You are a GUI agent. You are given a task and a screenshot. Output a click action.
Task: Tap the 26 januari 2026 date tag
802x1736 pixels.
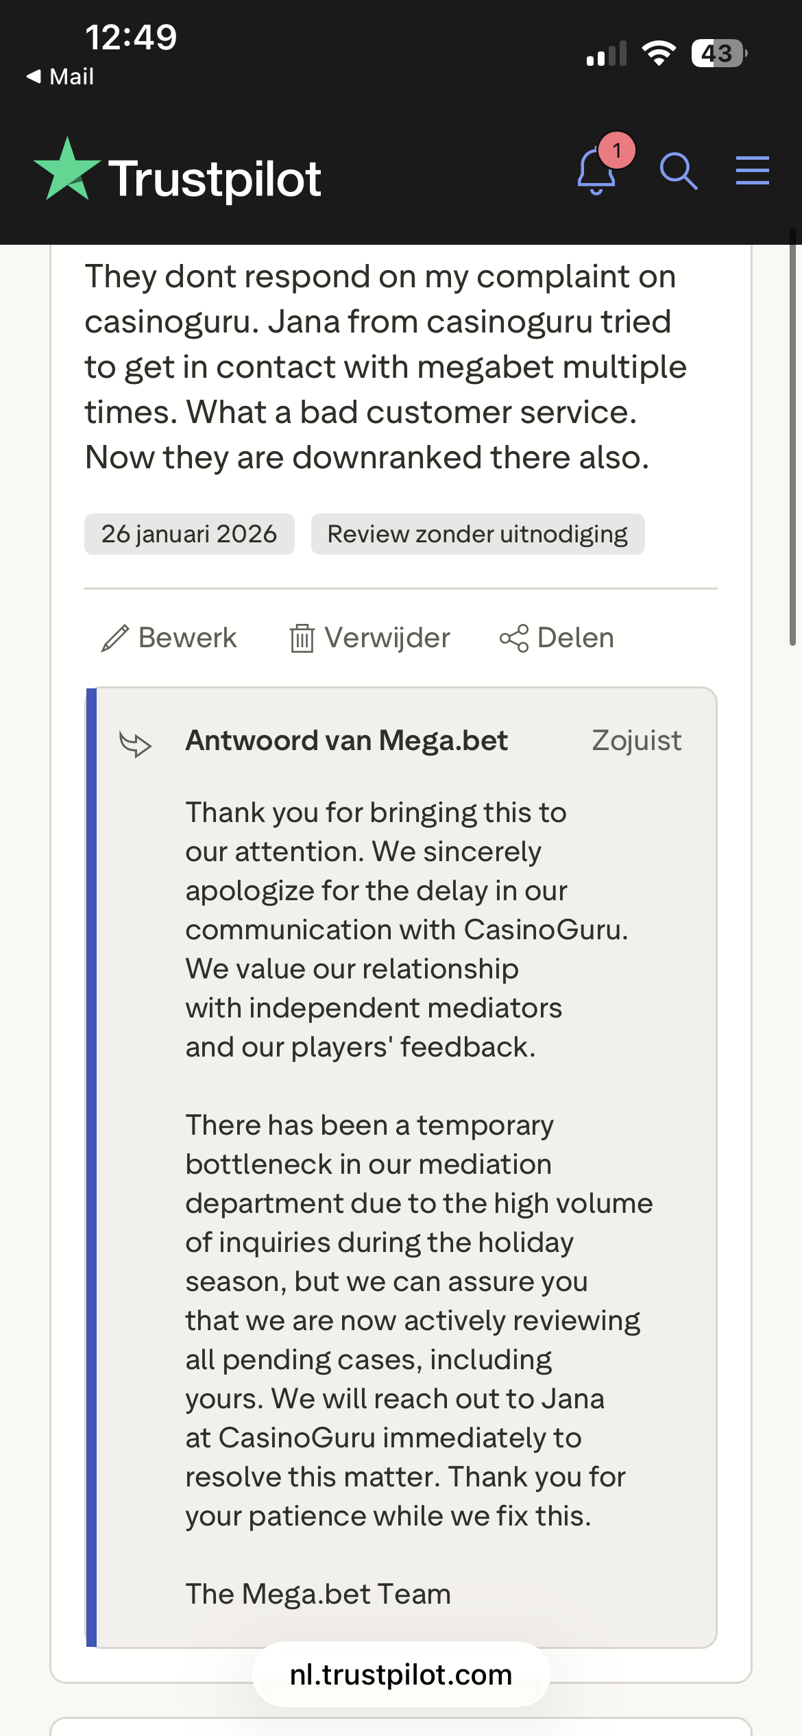(189, 534)
